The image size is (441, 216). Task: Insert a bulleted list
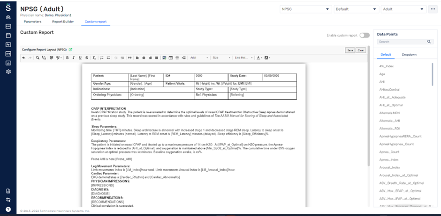pyautogui.click(x=108, y=58)
